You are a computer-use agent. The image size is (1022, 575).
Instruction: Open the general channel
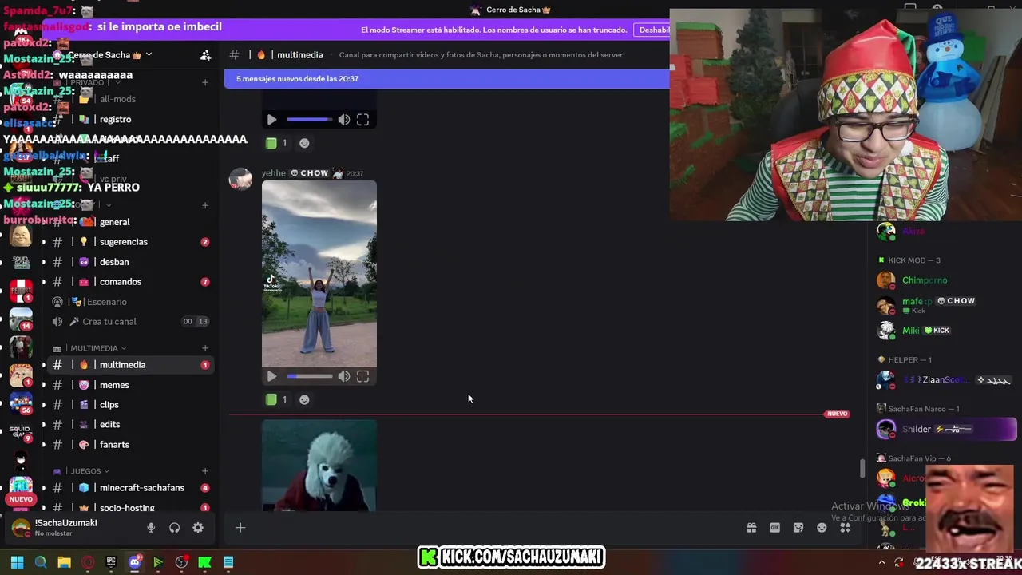pyautogui.click(x=130, y=222)
